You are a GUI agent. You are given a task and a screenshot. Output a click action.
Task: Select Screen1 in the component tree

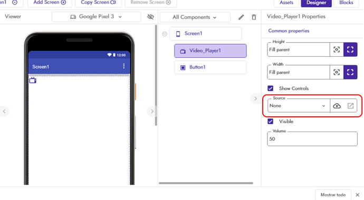coord(205,34)
